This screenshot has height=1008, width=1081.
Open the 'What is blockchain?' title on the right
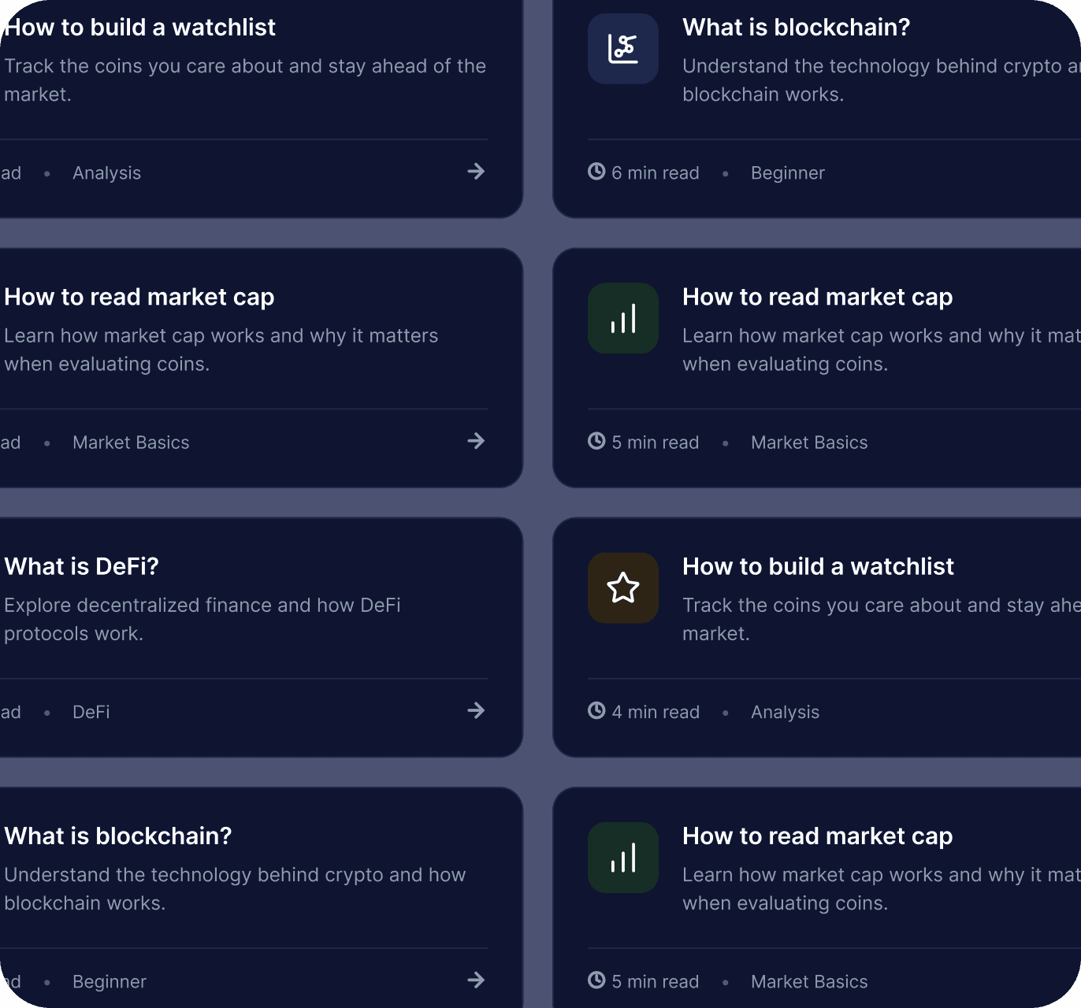point(796,28)
